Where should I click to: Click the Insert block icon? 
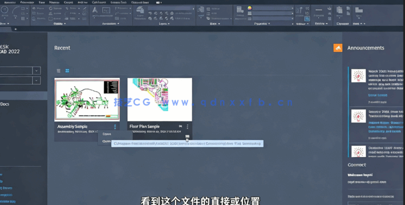pyautogui.click(x=201, y=10)
